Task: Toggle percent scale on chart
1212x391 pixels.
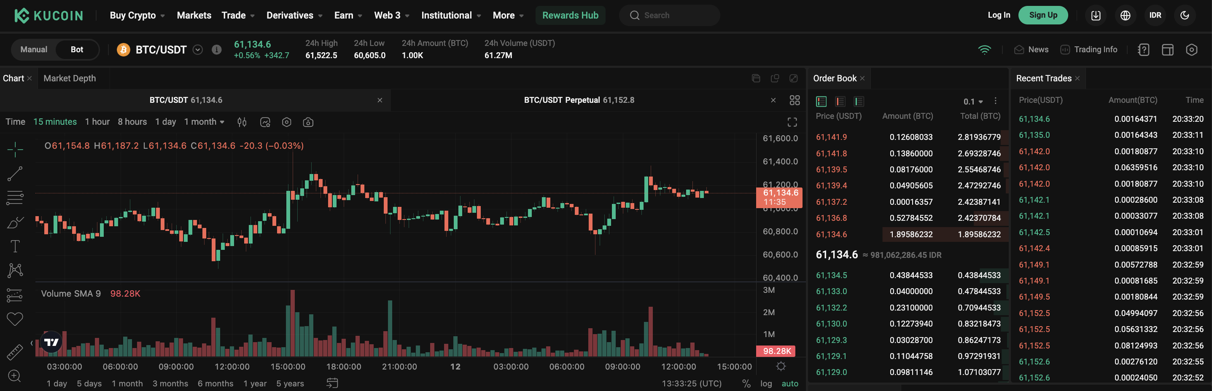Action: pos(746,383)
